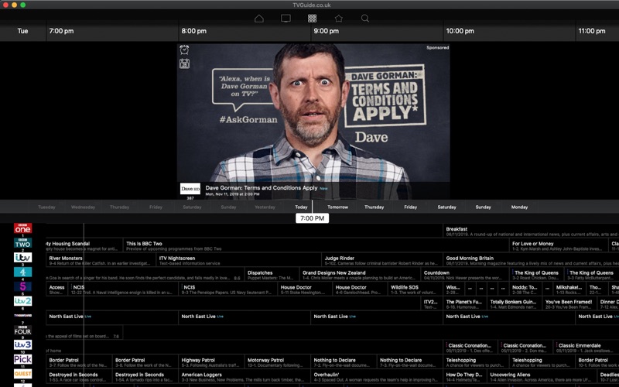
Task: Open Totally Bonkers Guinness listing
Action: point(515,304)
